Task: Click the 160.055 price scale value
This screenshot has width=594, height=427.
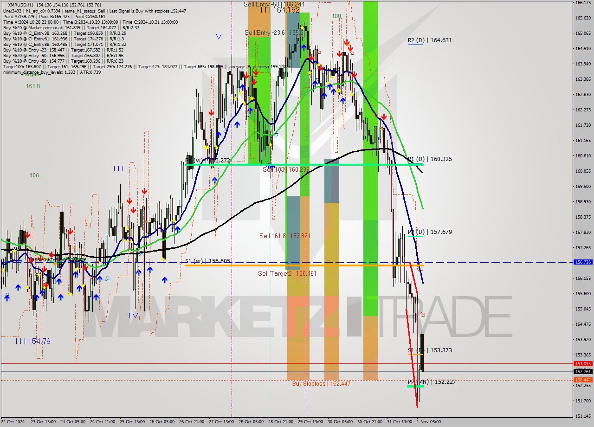Action: 583,171
